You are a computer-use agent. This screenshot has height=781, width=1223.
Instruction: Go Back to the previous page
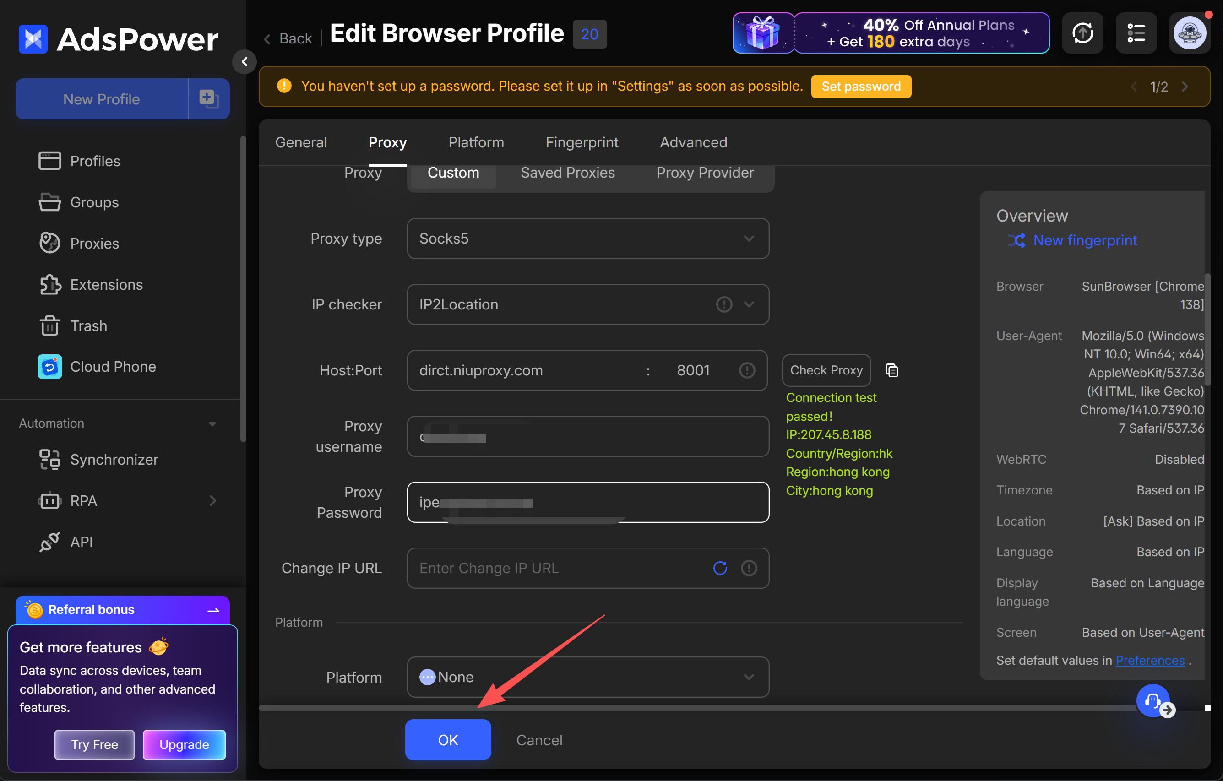288,38
